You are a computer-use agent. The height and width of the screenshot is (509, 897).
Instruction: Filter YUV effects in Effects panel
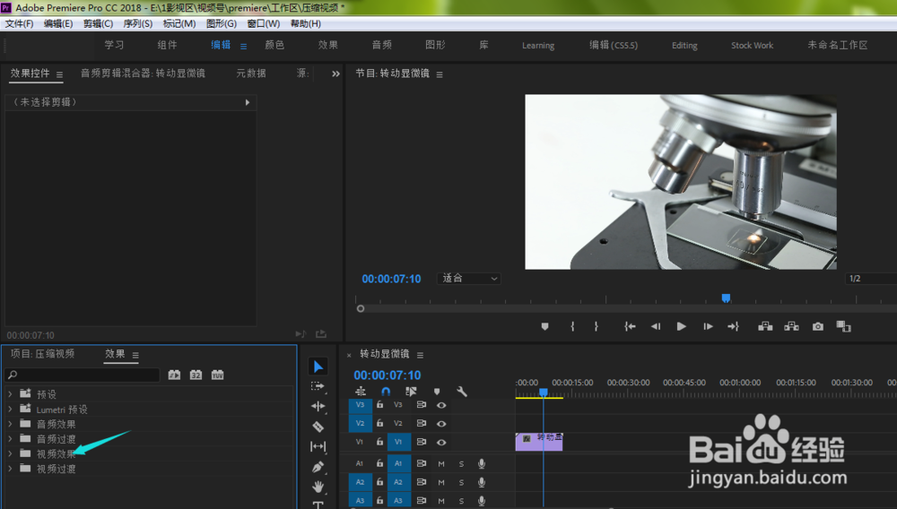(x=217, y=375)
